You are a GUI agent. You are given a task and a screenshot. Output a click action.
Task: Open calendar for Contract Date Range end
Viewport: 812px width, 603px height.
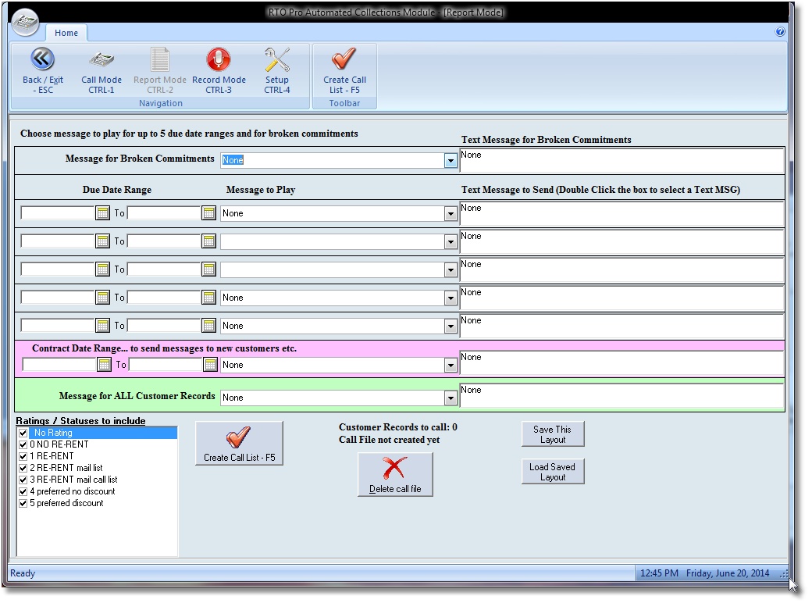point(210,365)
